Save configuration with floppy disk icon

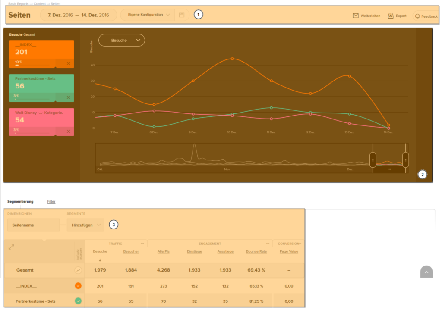(x=182, y=15)
